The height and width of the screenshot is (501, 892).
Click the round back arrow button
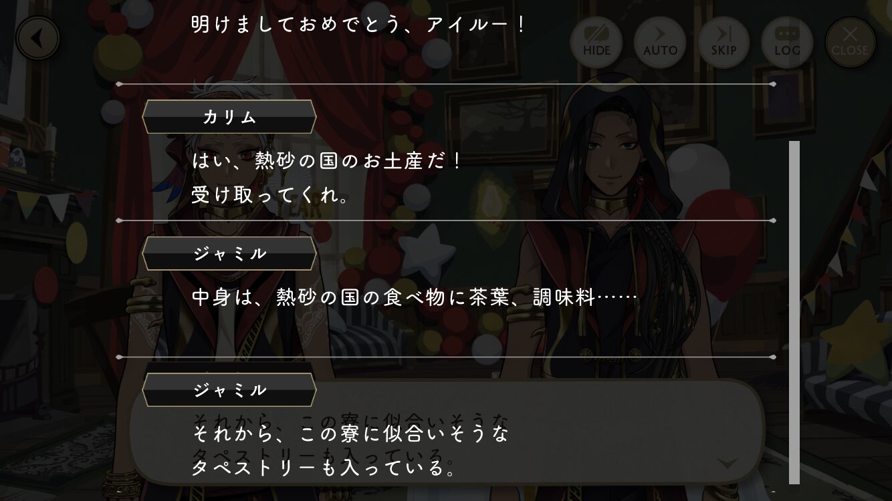pyautogui.click(x=37, y=39)
